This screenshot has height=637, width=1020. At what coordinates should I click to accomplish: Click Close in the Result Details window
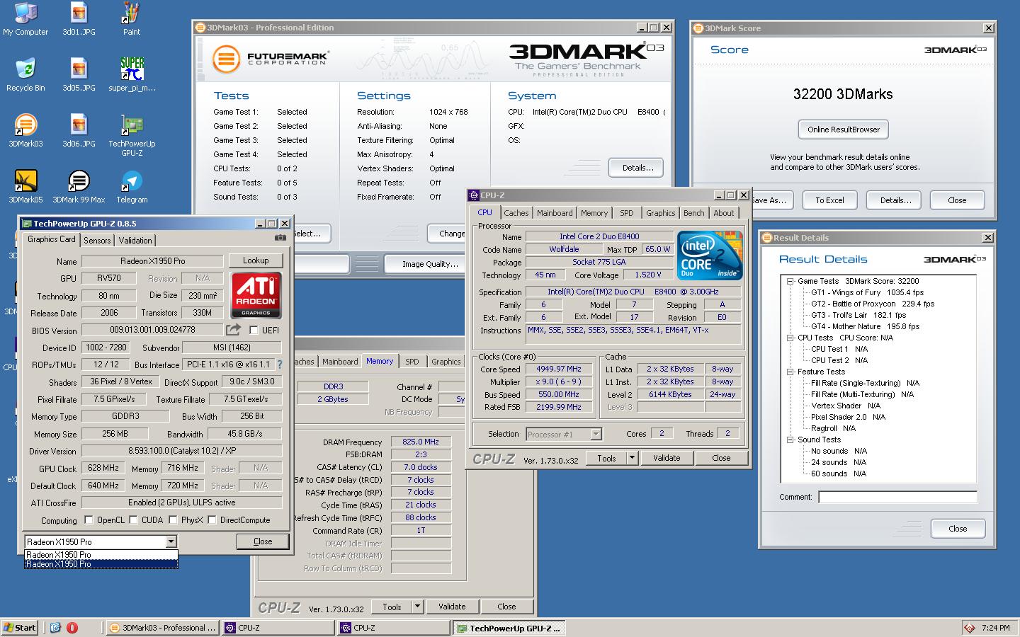click(x=958, y=529)
